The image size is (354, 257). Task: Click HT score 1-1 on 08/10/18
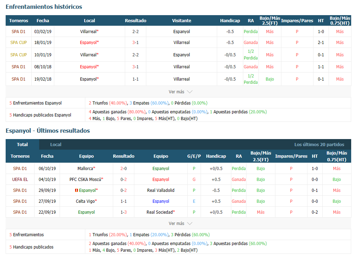click(321, 67)
